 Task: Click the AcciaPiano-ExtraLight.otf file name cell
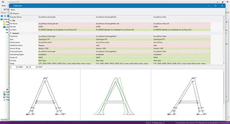click(67, 24)
